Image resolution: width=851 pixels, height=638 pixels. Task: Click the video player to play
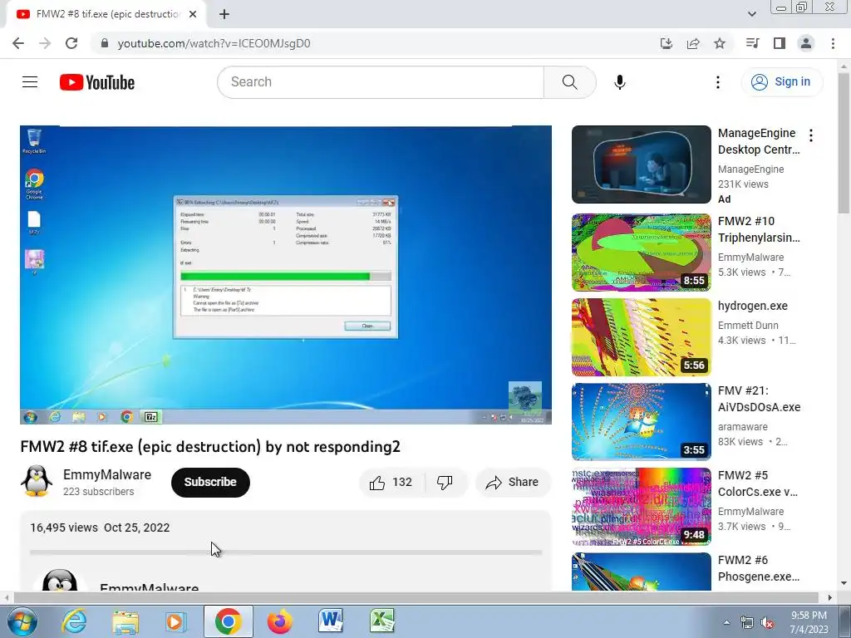(286, 275)
